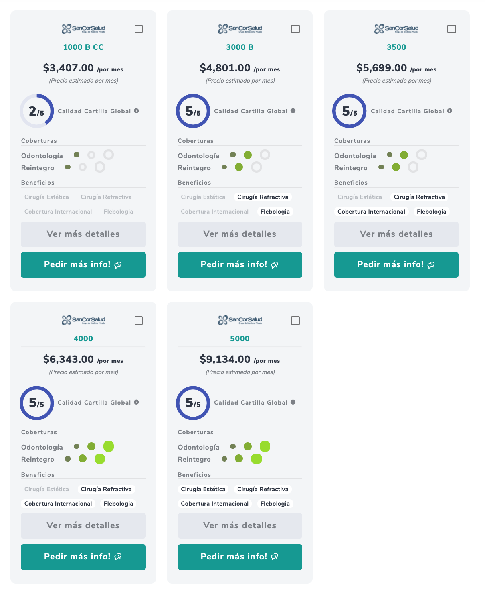Image resolution: width=485 pixels, height=594 pixels.
Task: Request more info for plan 4000
Action: tap(83, 557)
